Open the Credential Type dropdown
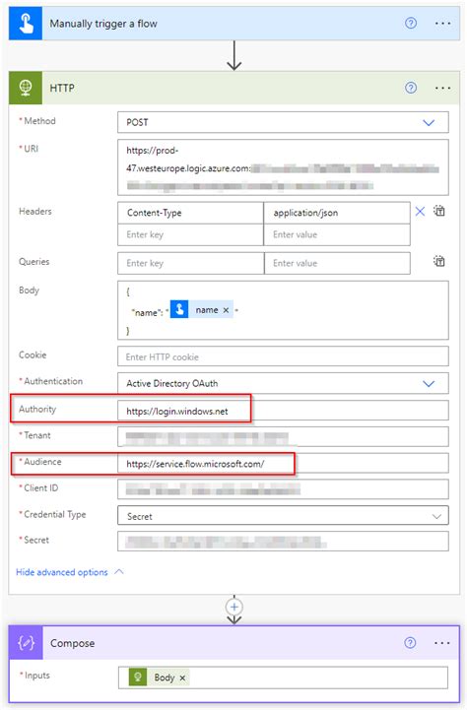467x710 pixels. click(x=283, y=516)
